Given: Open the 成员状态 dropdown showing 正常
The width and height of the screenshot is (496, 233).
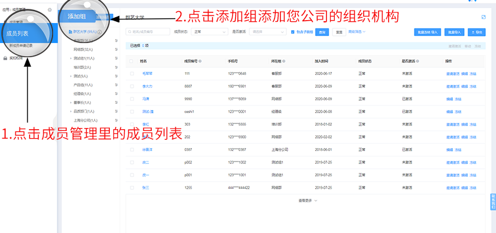Looking at the screenshot, I should (x=210, y=32).
